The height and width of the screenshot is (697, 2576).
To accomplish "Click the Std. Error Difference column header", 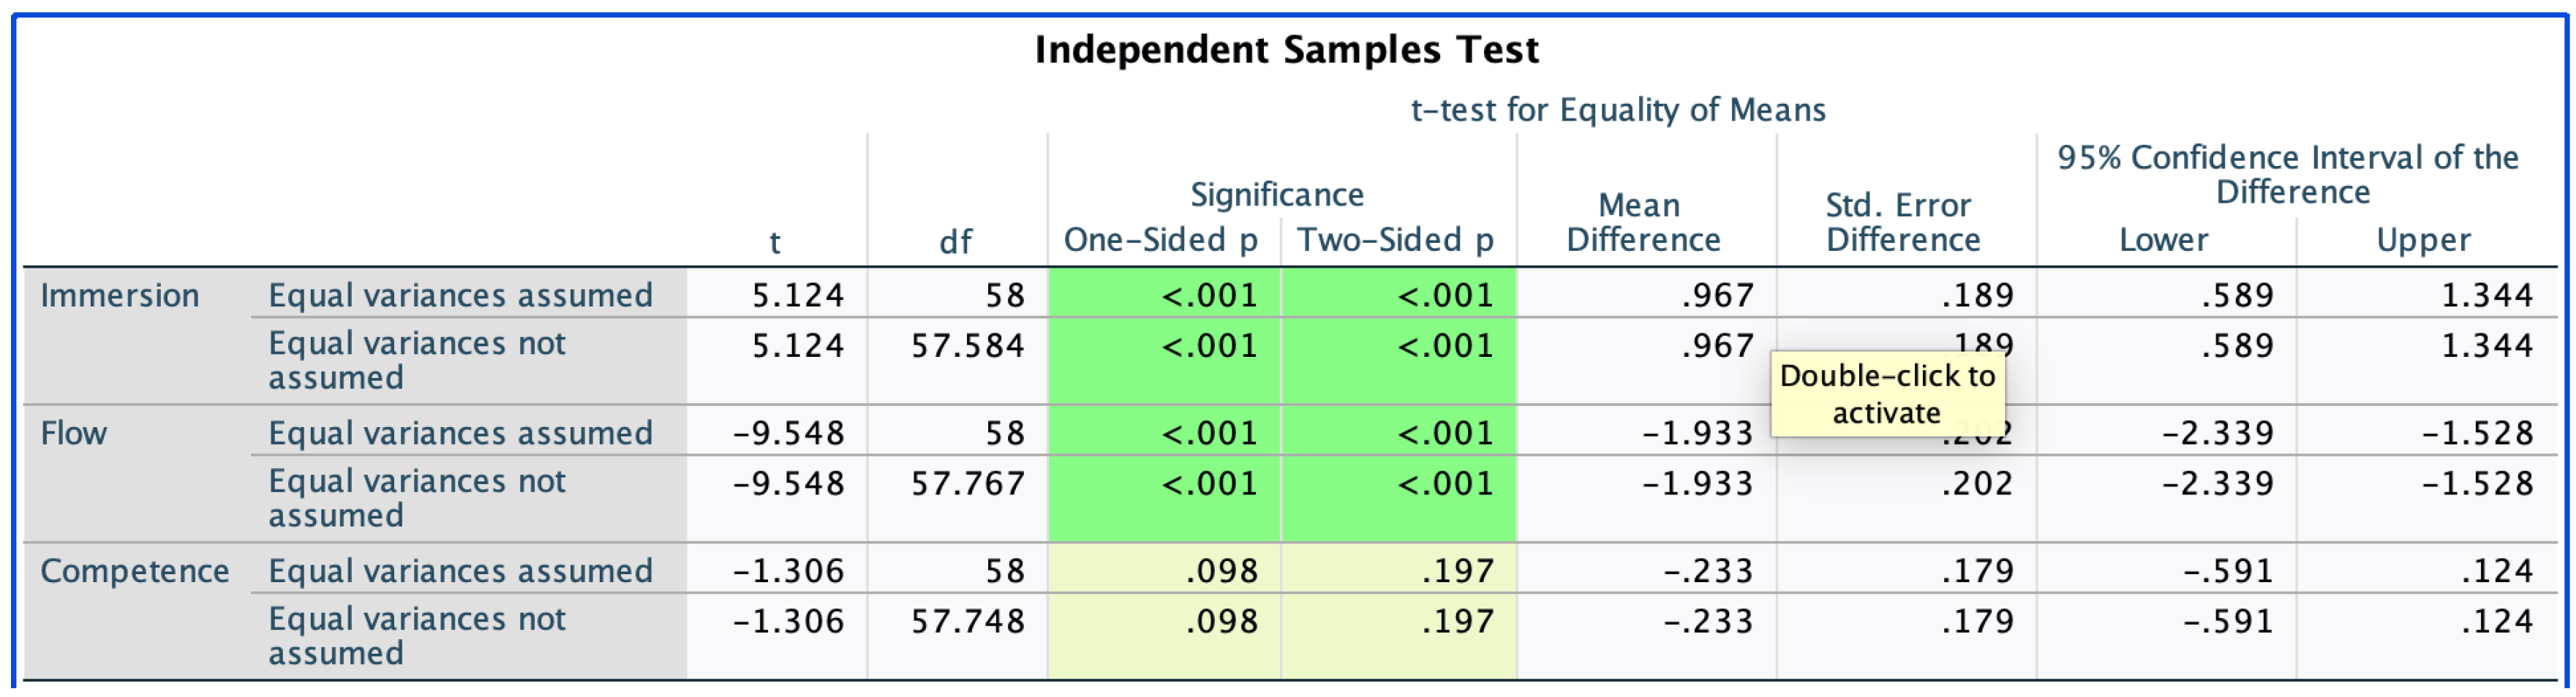I will [1902, 222].
